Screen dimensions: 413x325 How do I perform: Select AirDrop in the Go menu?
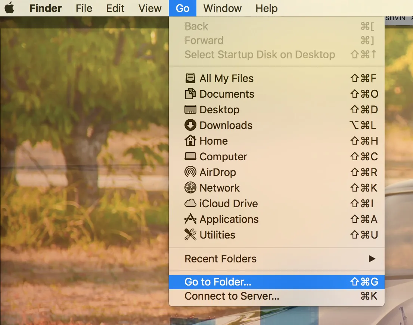pyautogui.click(x=277, y=172)
